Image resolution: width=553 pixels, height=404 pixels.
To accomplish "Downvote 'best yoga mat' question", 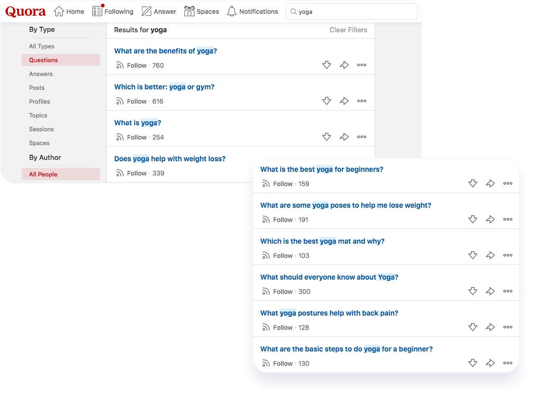I will point(473,255).
